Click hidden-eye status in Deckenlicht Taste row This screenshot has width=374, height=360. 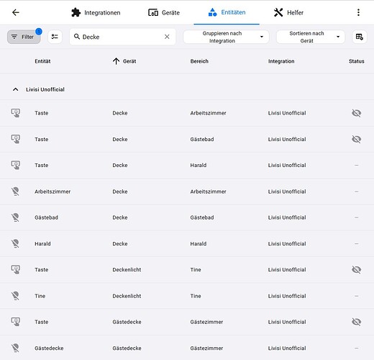pos(357,269)
